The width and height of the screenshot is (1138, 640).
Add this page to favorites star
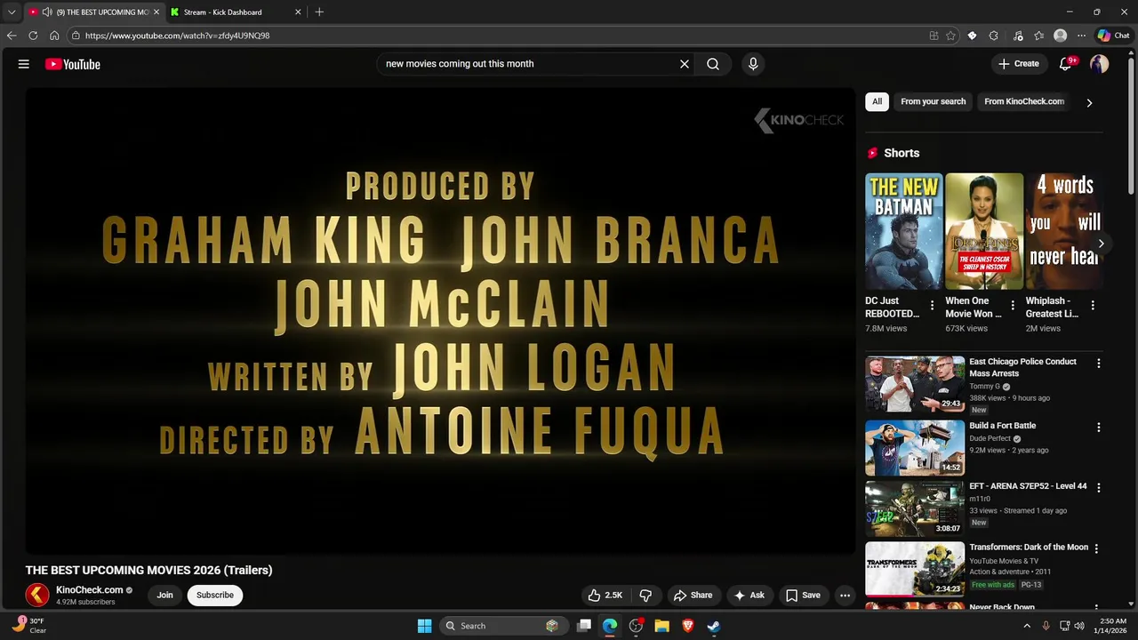click(950, 36)
